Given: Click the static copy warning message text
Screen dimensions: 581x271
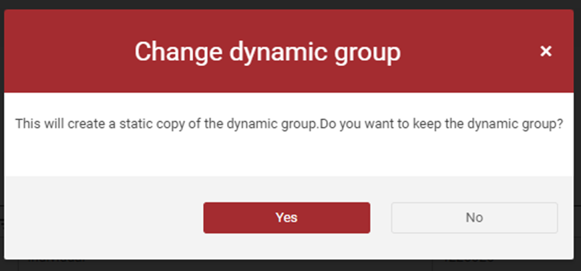Looking at the screenshot, I should [289, 124].
